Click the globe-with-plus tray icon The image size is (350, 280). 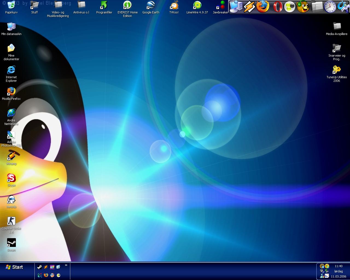point(322,266)
